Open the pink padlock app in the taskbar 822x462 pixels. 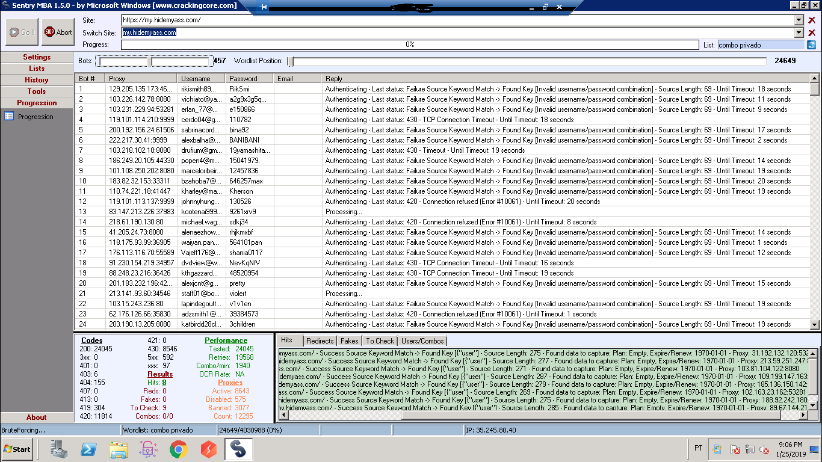click(148, 449)
